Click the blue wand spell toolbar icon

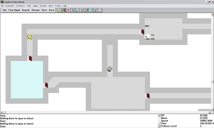(73, 10)
